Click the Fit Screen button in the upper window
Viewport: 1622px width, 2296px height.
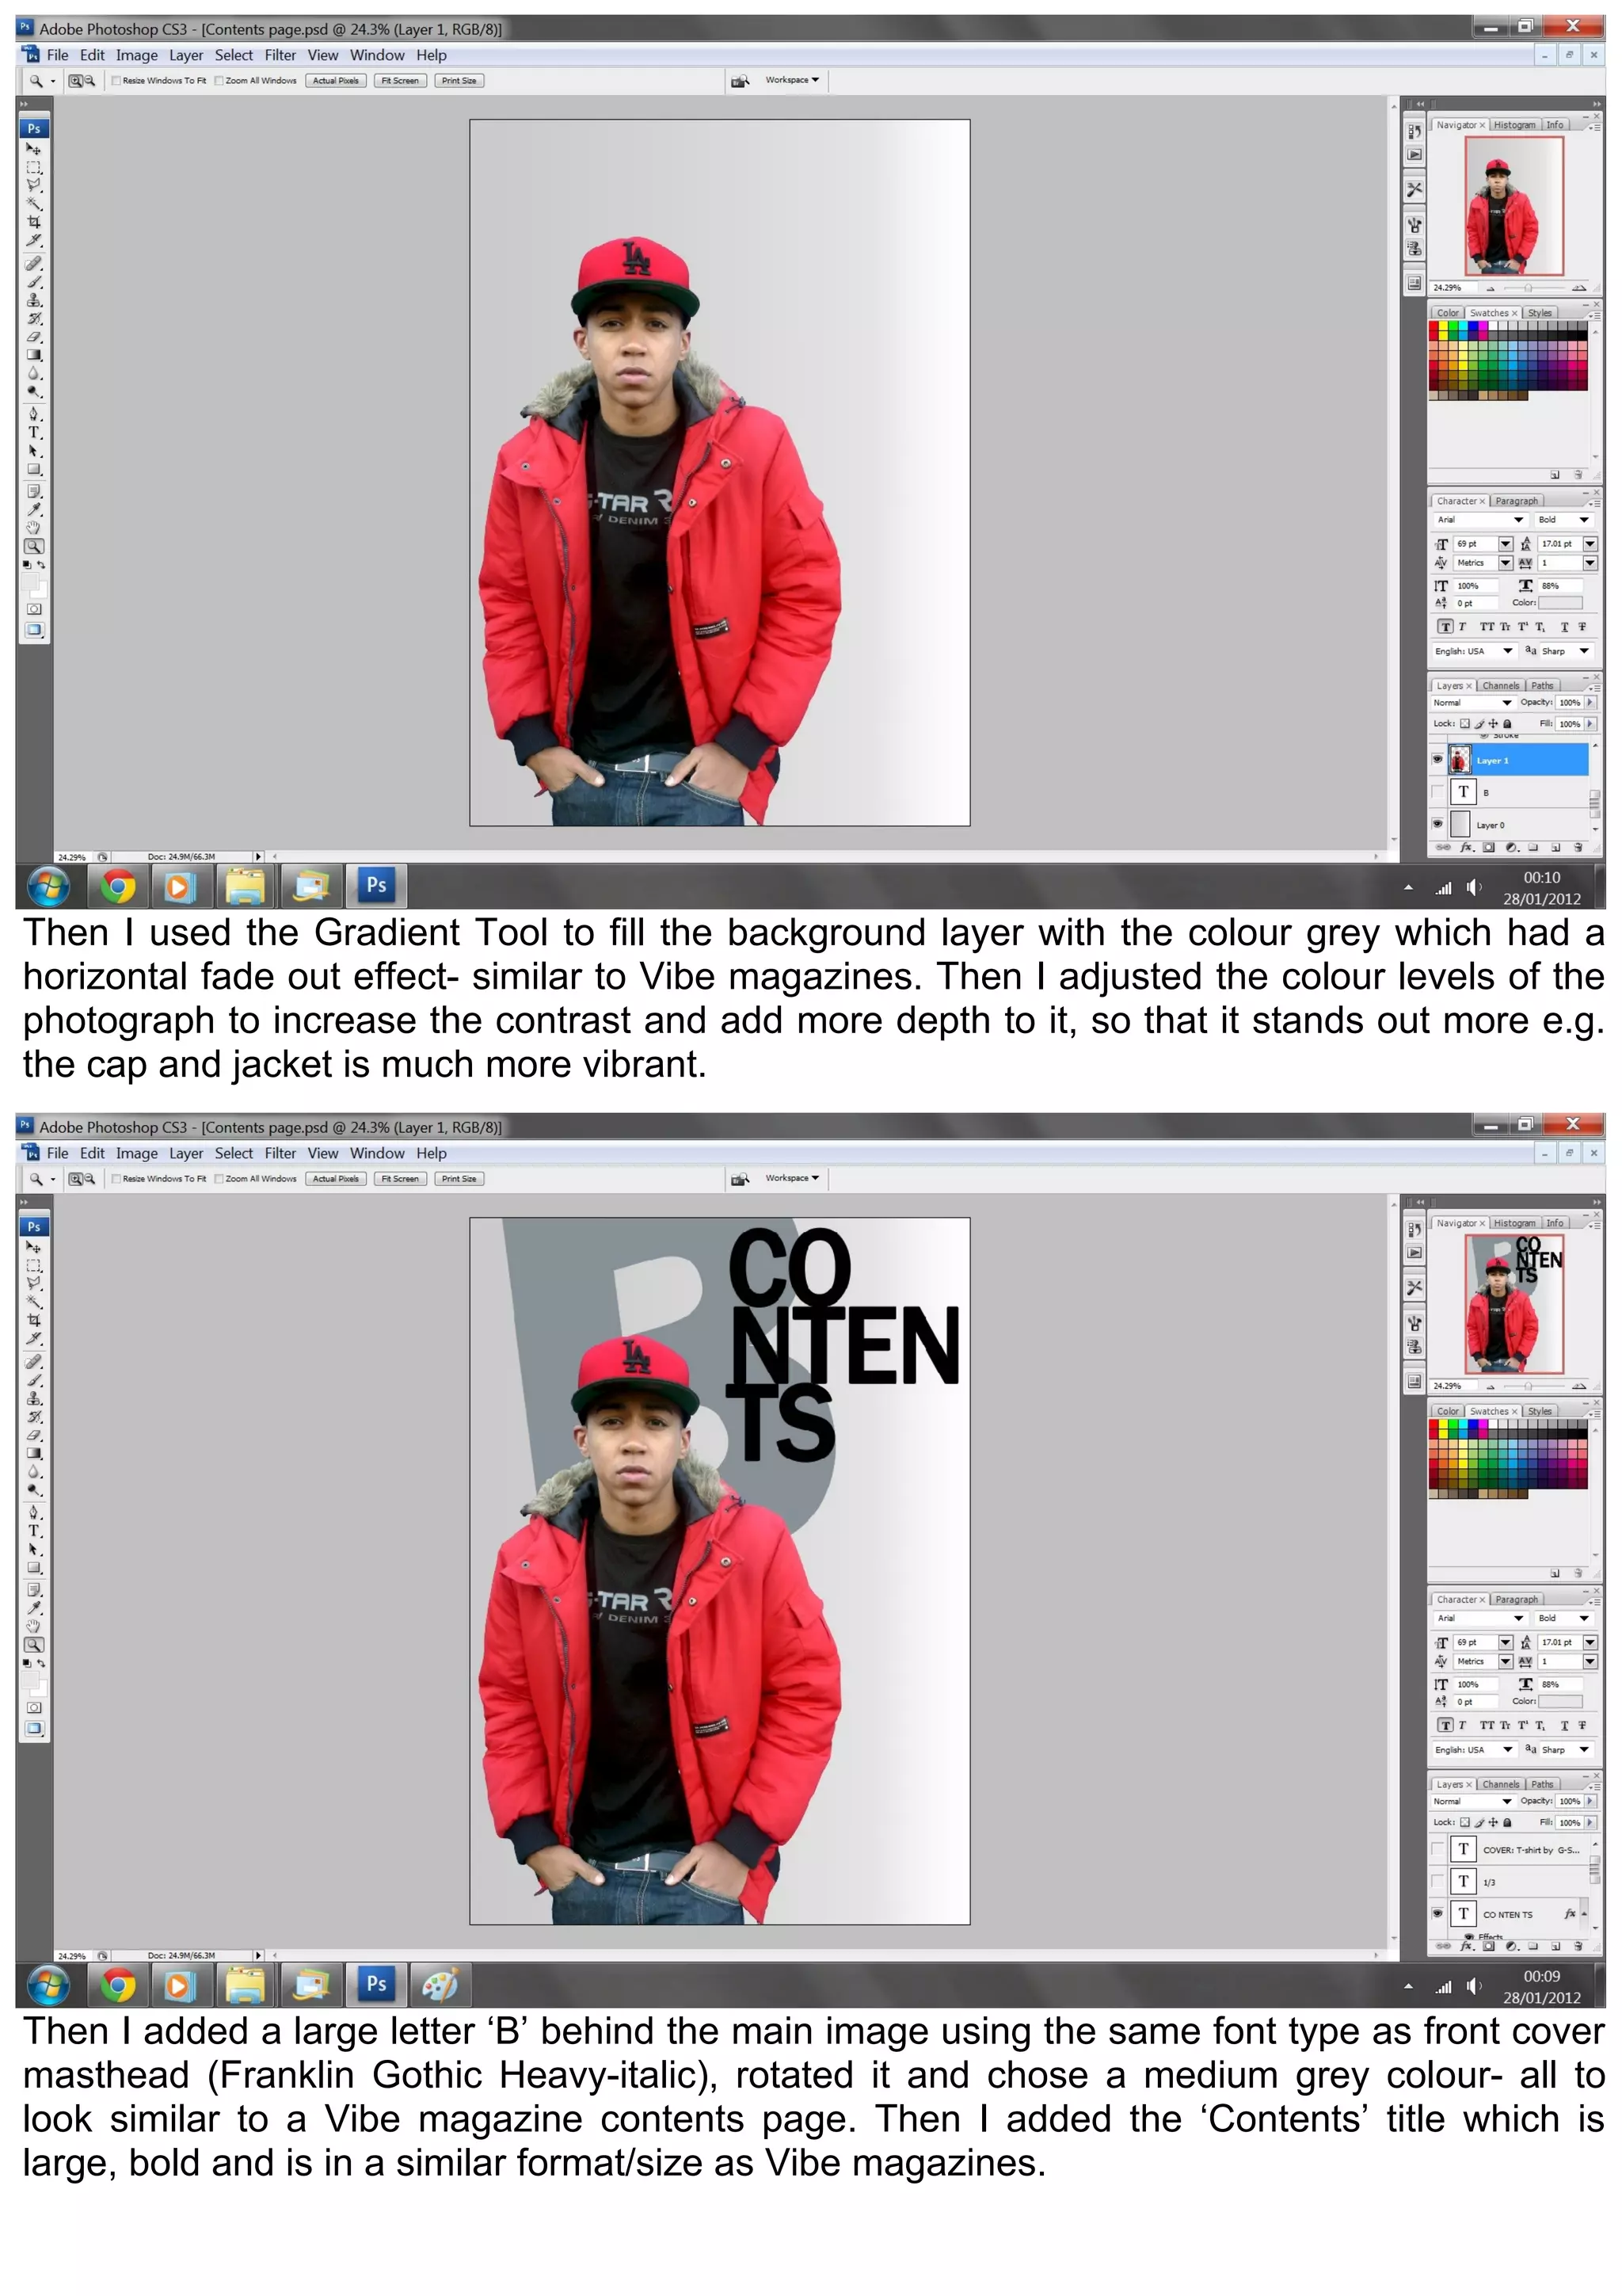coord(400,81)
